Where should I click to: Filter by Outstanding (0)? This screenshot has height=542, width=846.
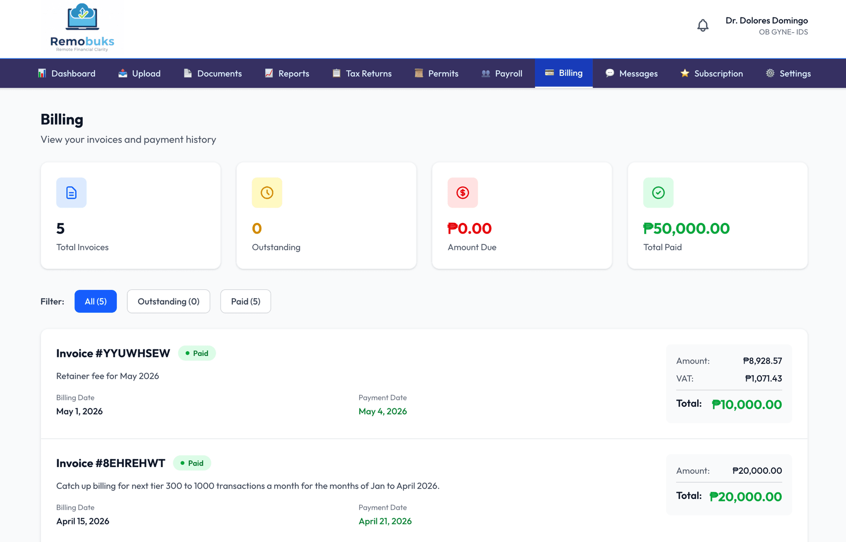(x=168, y=301)
